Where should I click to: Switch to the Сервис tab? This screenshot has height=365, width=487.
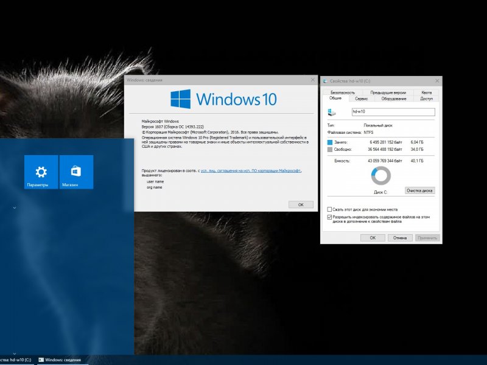[x=361, y=99]
